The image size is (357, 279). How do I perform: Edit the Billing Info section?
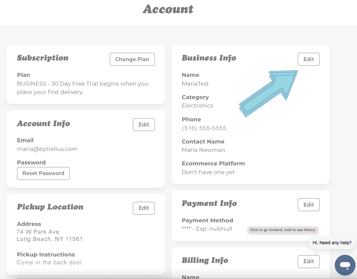coord(308,262)
